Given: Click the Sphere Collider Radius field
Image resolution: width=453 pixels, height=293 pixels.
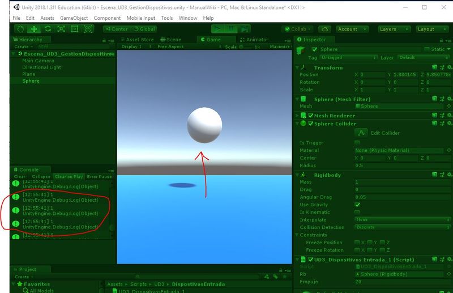Looking at the screenshot, I should tap(403, 165).
